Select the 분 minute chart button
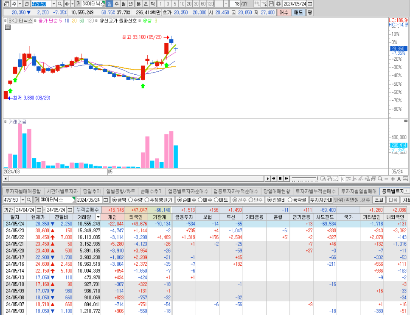The image size is (410, 315). click(138, 4)
